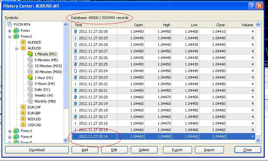The height and width of the screenshot is (161, 268).
Task: Sort by the Time column header
Action: pos(95,25)
